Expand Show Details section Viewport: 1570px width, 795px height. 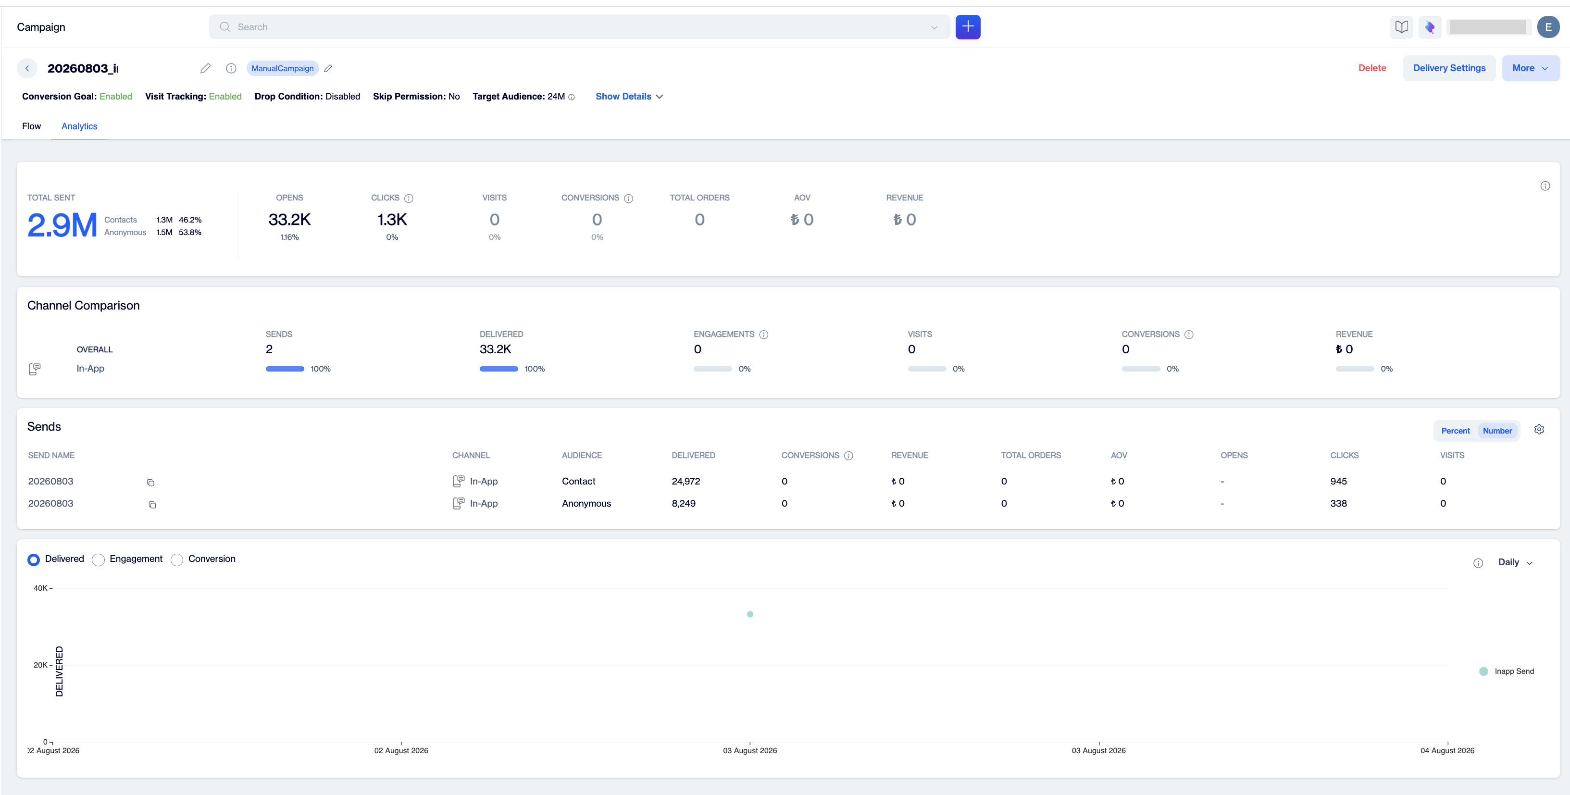[x=629, y=96]
